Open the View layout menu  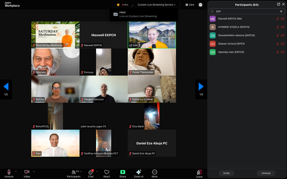[x=189, y=5]
